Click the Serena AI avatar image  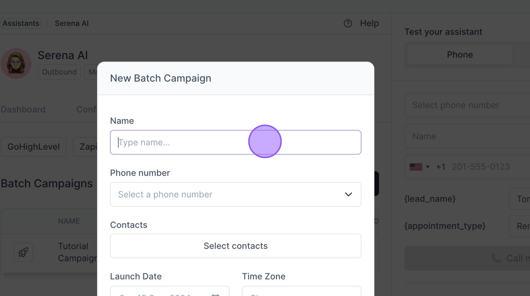tap(16, 63)
